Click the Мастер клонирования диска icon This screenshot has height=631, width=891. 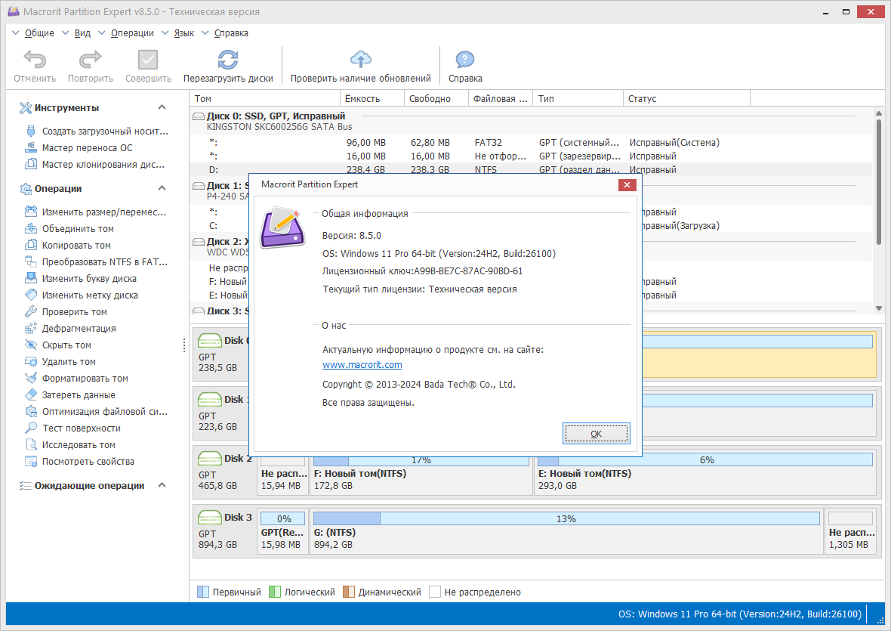click(x=31, y=164)
